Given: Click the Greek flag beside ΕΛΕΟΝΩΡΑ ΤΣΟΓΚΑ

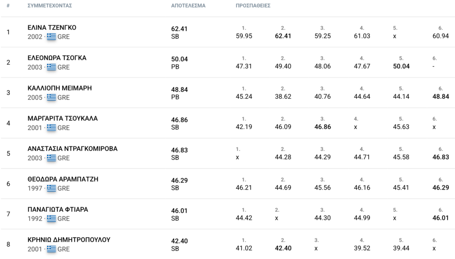Looking at the screenshot, I should (52, 67).
